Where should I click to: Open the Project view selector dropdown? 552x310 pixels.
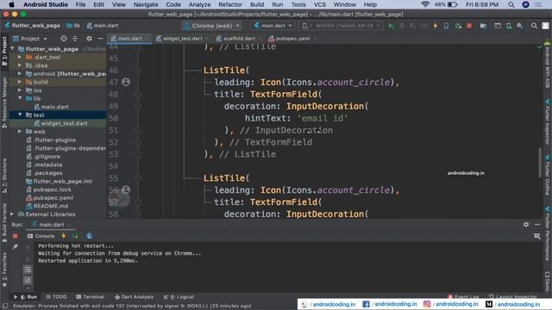click(x=30, y=39)
